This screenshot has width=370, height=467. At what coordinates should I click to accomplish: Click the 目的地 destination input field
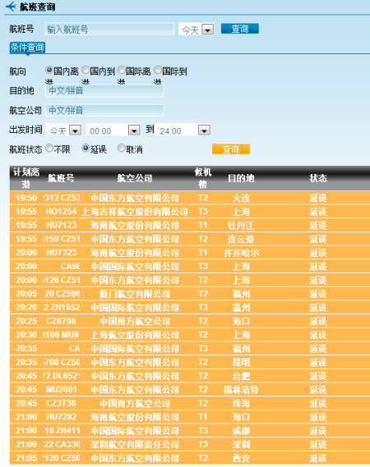pyautogui.click(x=104, y=90)
